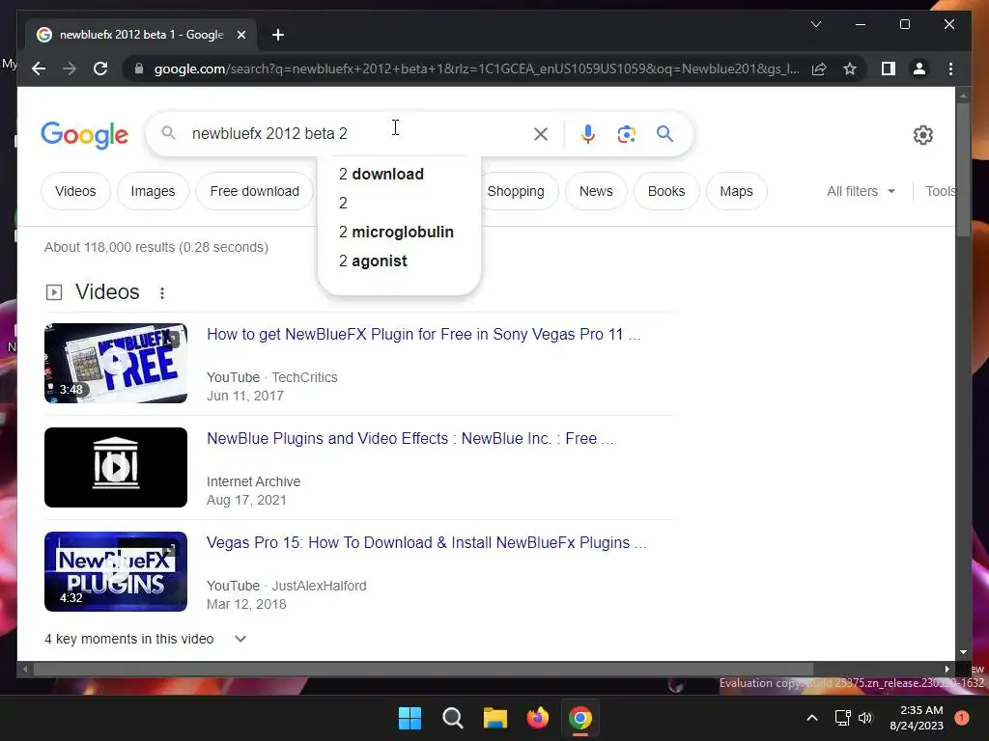Click the vertical scrollbar thumb
The image size is (989, 741).
[x=963, y=169]
